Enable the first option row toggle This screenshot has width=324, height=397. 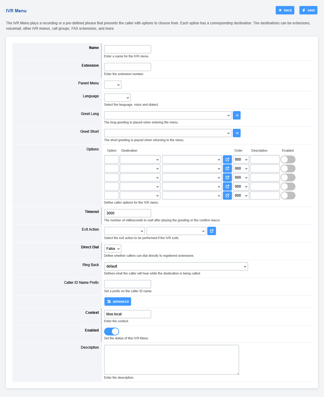click(x=288, y=159)
